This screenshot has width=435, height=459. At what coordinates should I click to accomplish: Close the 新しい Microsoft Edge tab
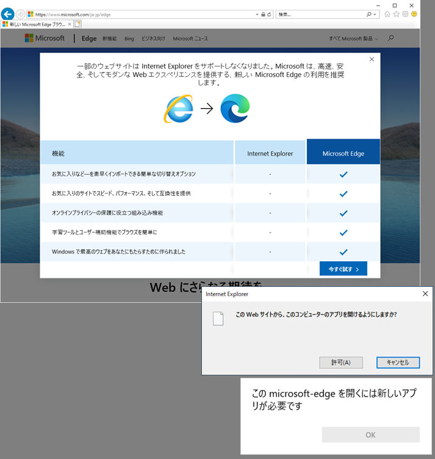[70, 24]
